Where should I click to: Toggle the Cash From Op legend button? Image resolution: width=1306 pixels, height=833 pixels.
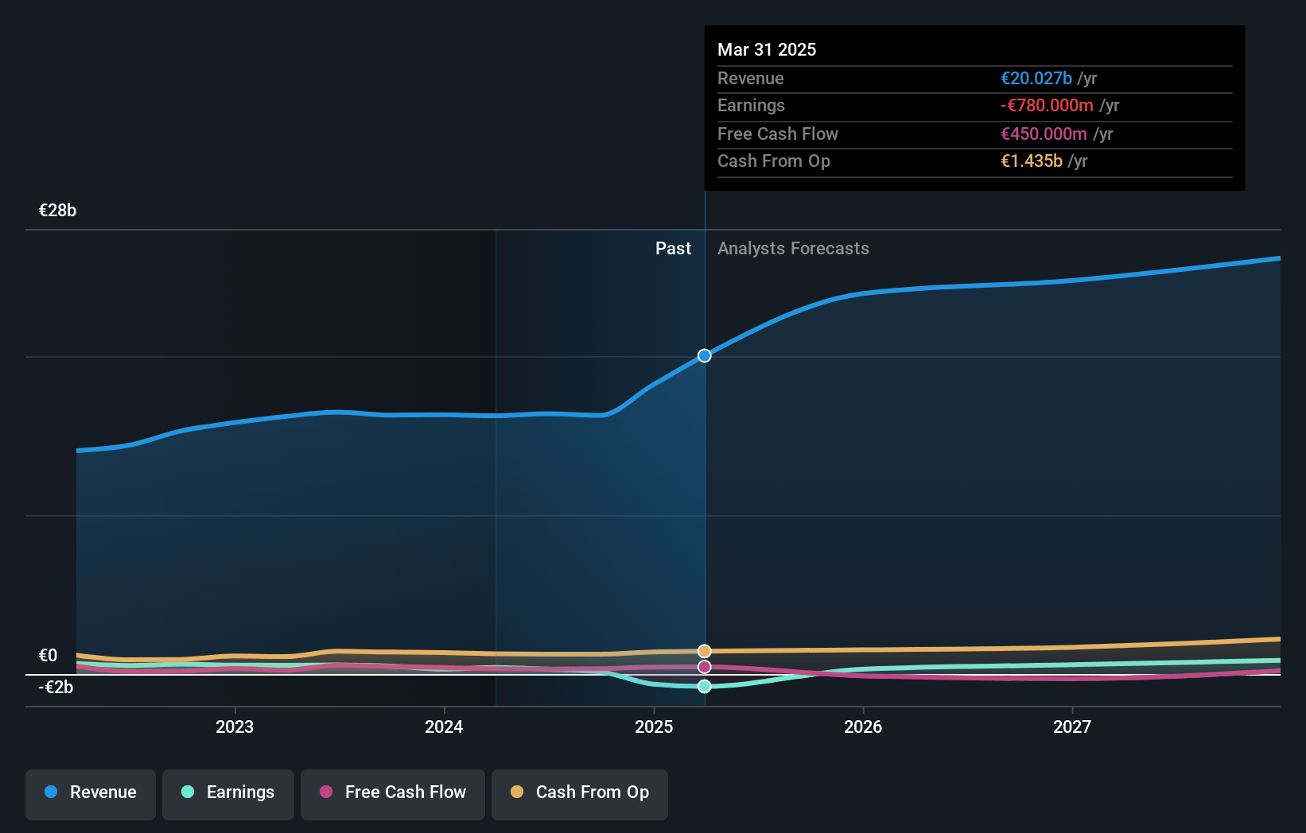pyautogui.click(x=580, y=794)
